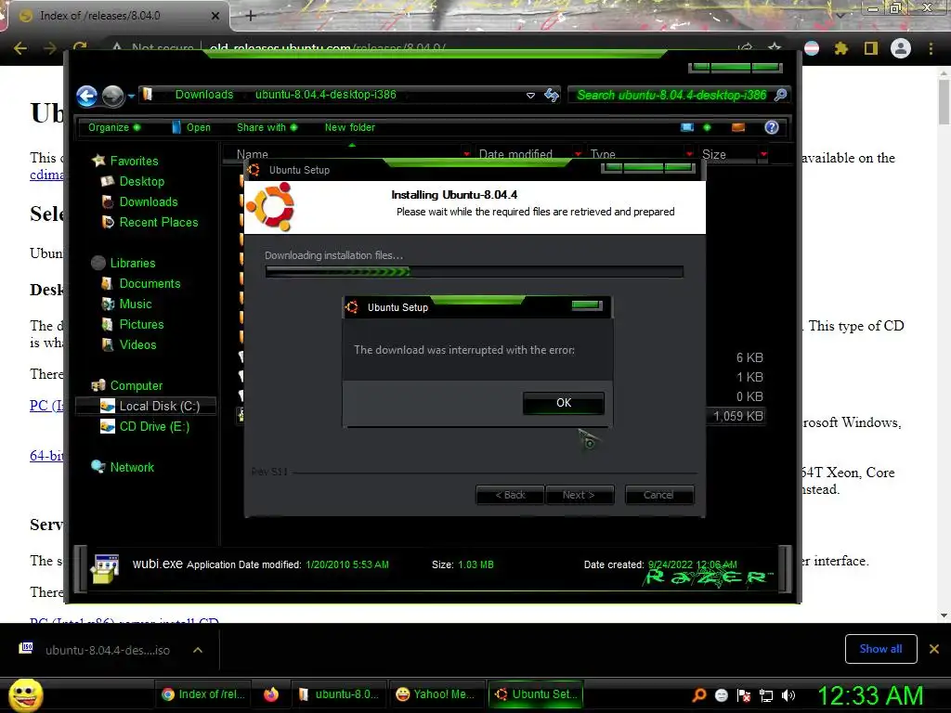
Task: Dismiss the Chrome downloads bar
Action: (934, 649)
